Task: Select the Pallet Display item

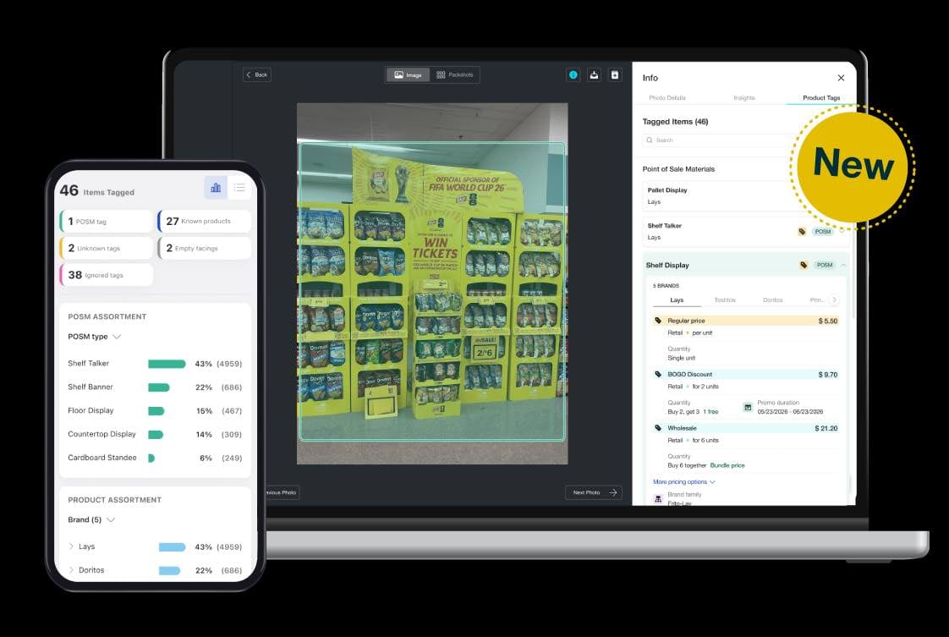Action: (x=721, y=195)
